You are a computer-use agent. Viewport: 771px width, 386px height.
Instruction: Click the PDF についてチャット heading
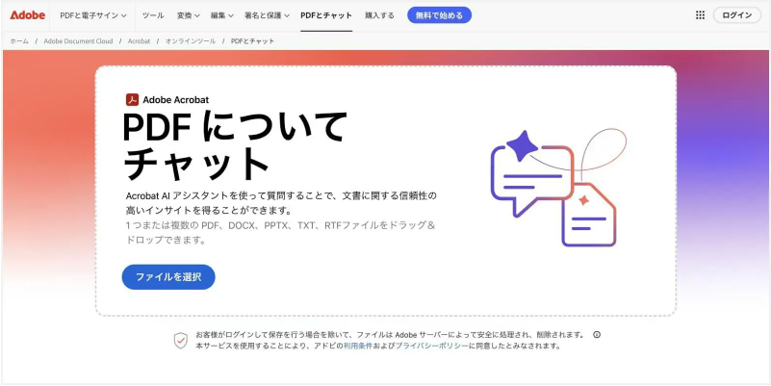235,145
